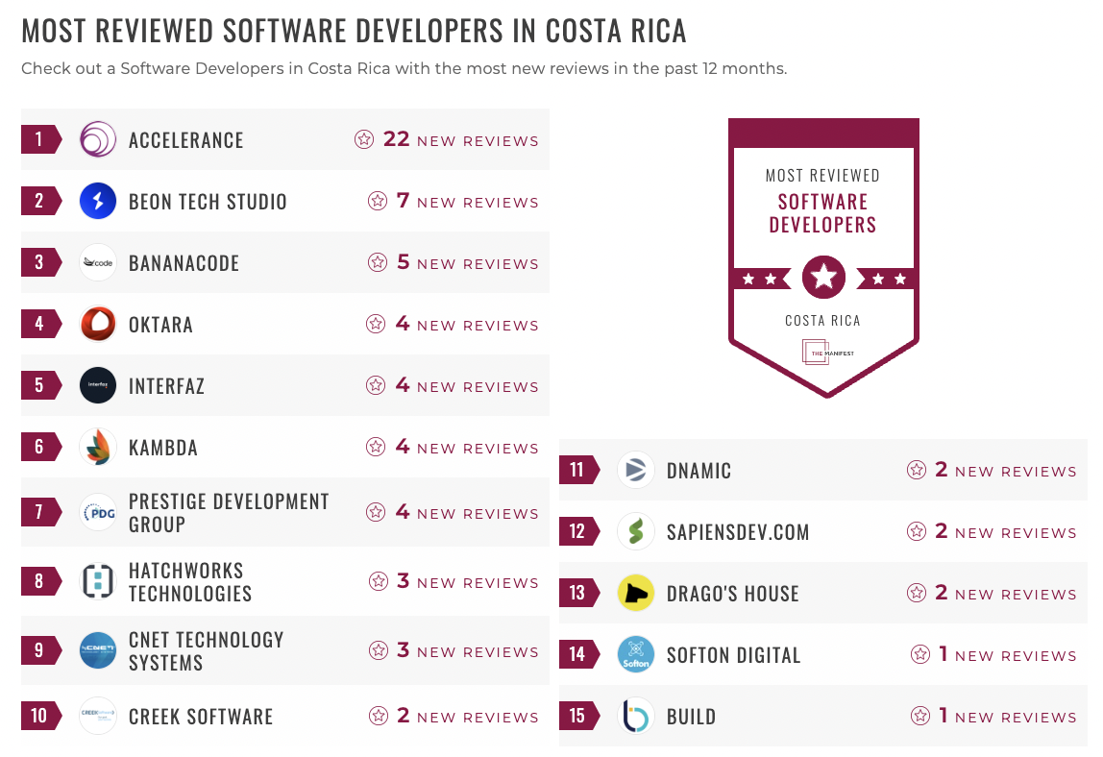Click the PDG Prestige Development Group logo
The height and width of the screenshot is (757, 1103).
97,512
